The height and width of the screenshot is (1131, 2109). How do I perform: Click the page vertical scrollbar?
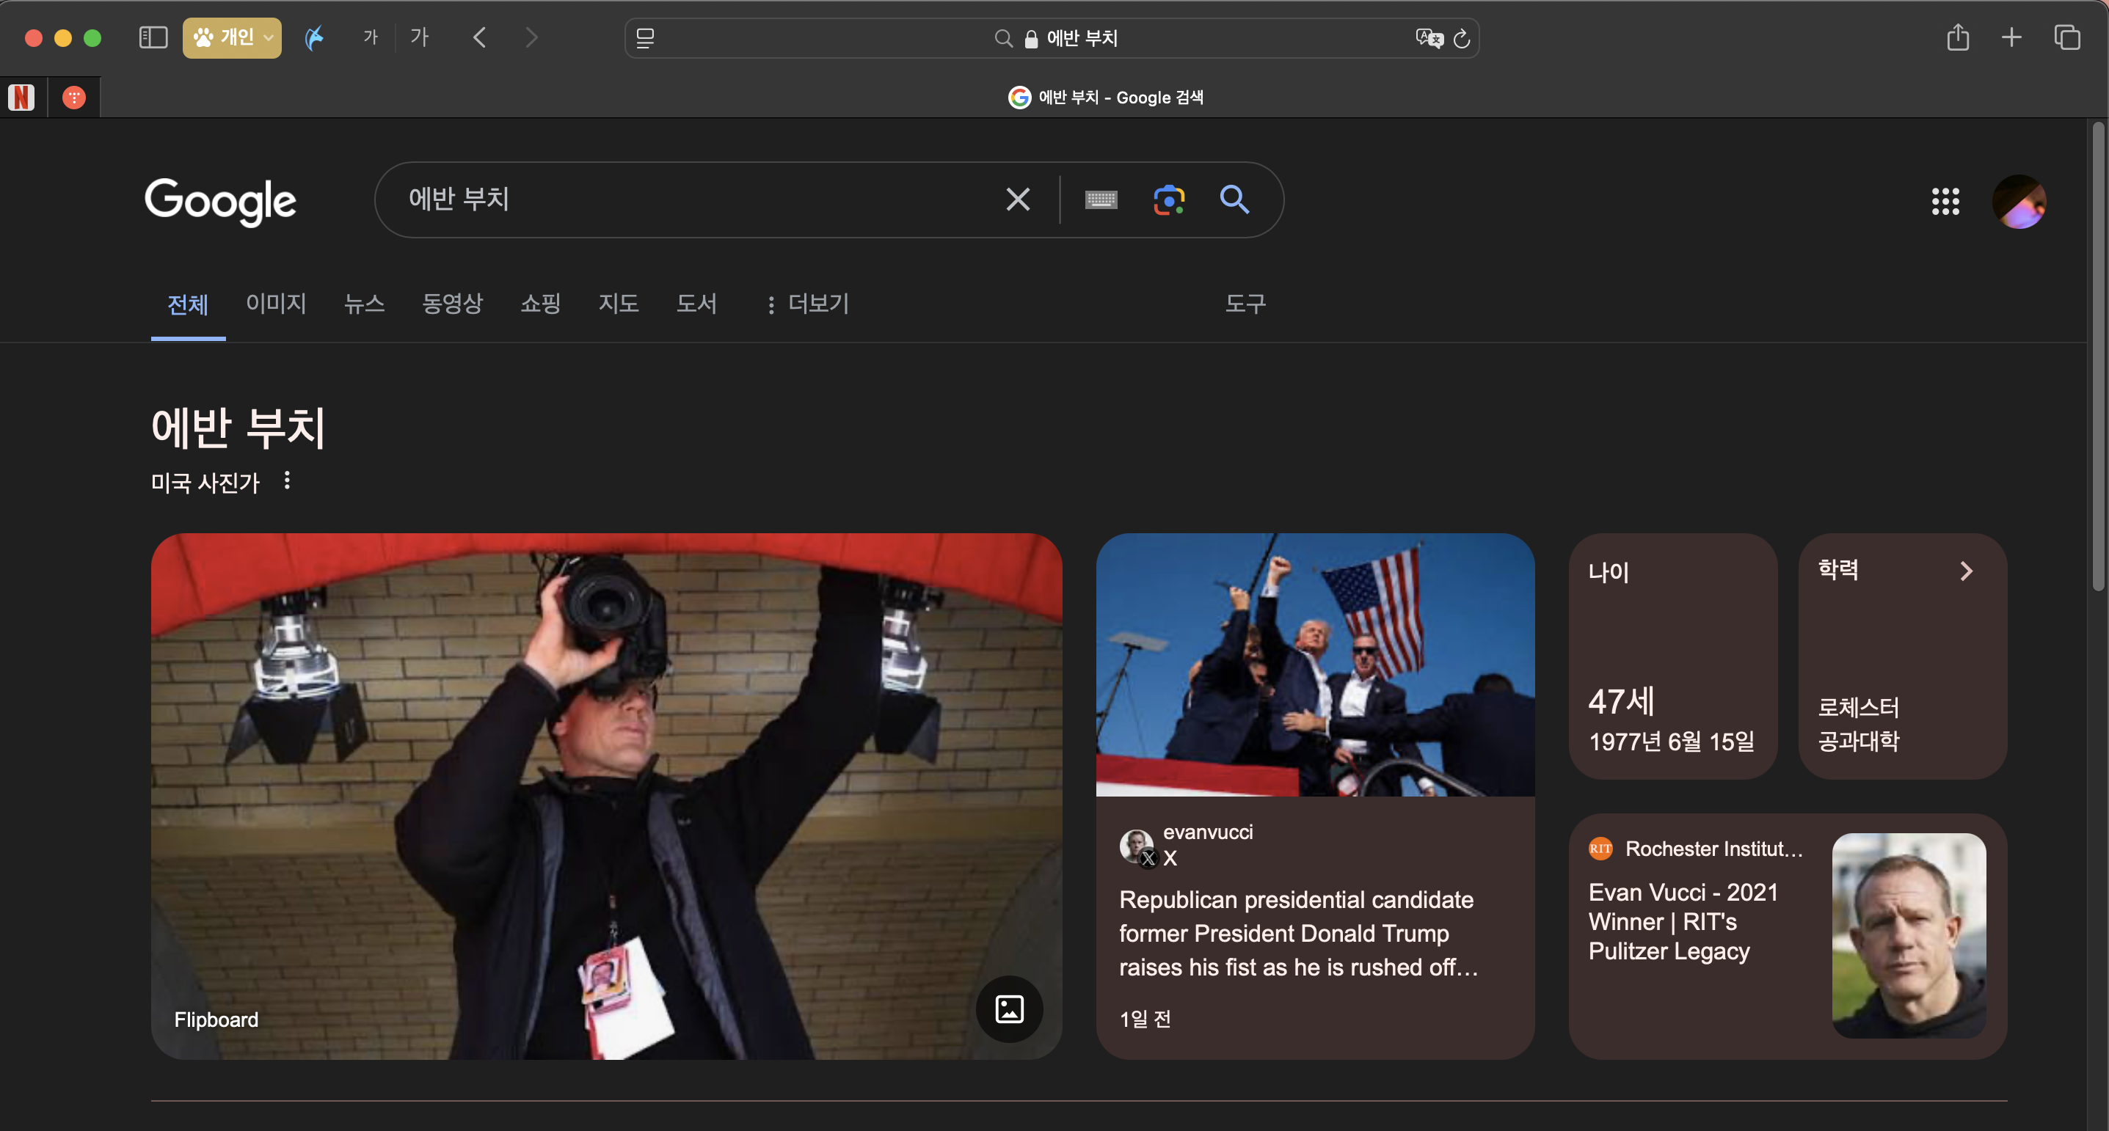(x=2097, y=356)
